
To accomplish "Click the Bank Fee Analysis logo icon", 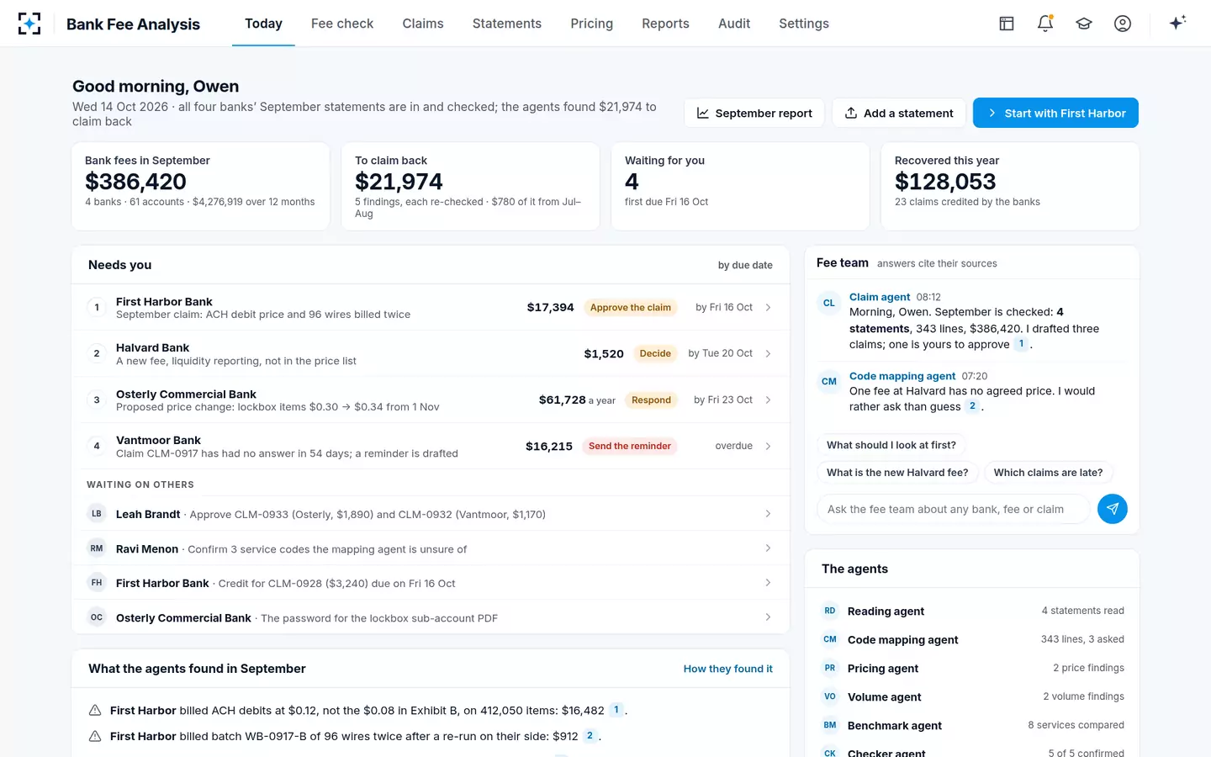I will click(29, 24).
